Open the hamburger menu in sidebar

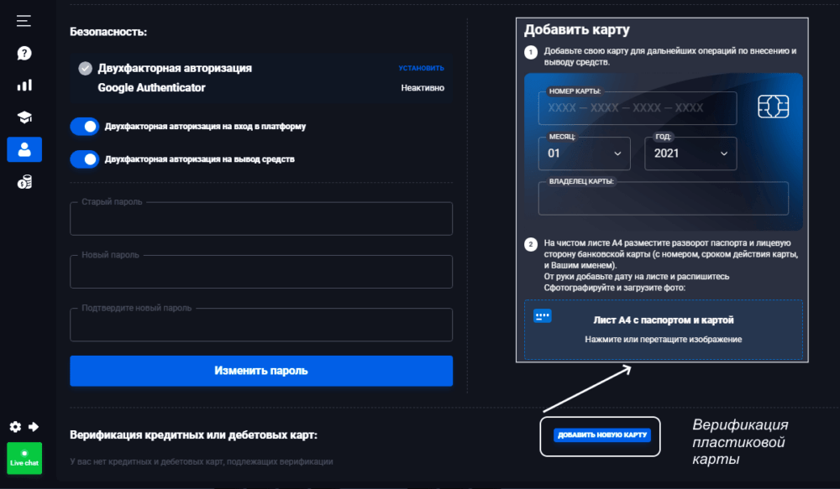pos(24,20)
